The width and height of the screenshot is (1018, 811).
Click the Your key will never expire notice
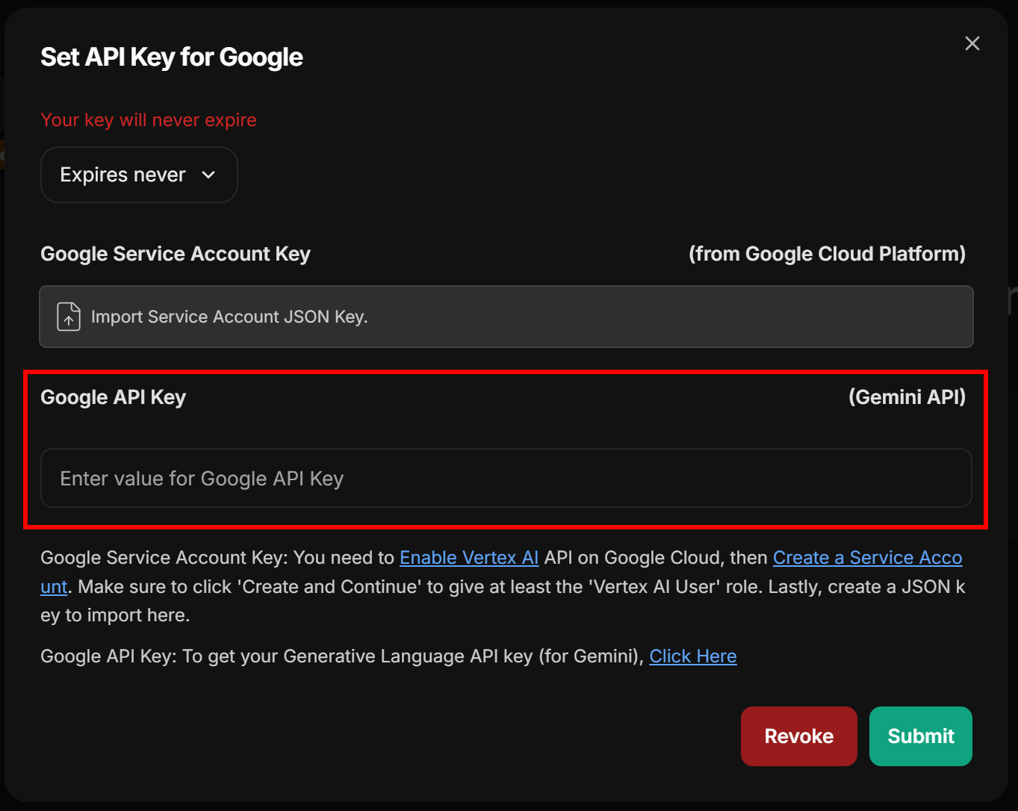coord(148,119)
